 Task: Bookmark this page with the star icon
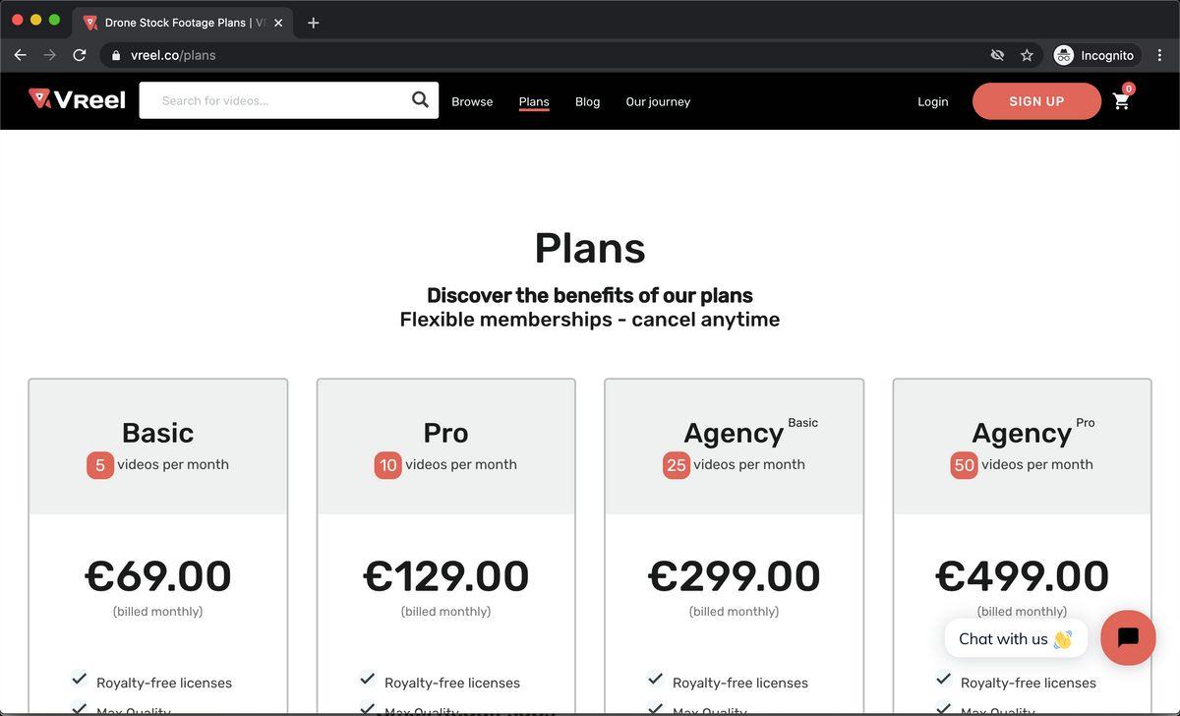coord(1027,55)
